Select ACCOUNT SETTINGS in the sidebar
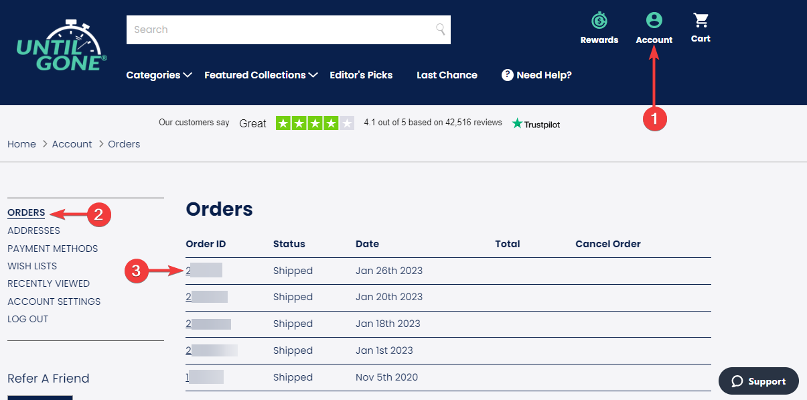This screenshot has width=807, height=400. click(54, 302)
